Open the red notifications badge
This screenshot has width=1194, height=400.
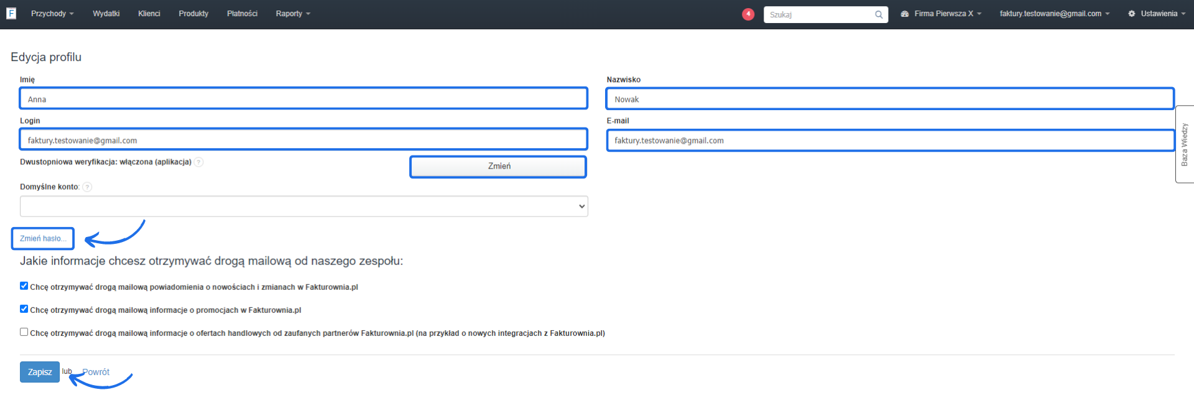pos(748,14)
